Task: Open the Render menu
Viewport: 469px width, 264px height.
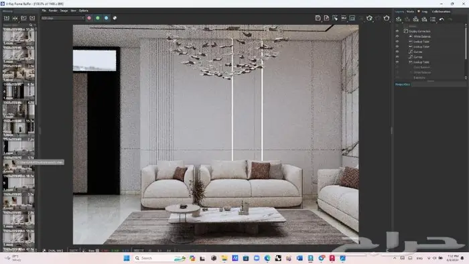Action: 53,11
